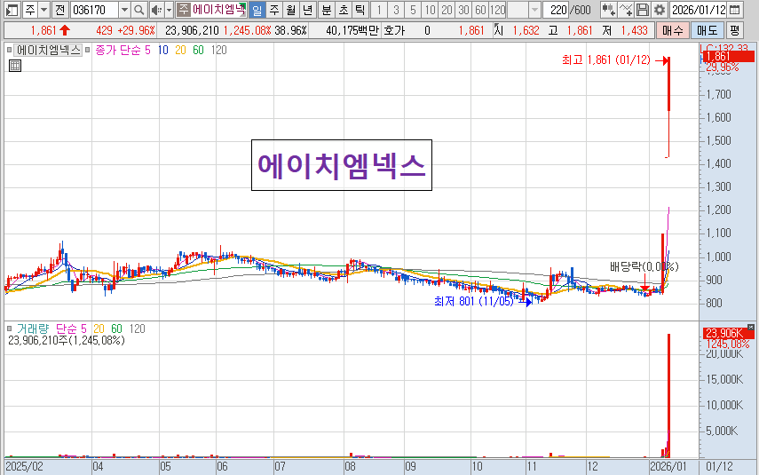Click the open price marker 시
The height and width of the screenshot is (475, 759).
point(499,30)
